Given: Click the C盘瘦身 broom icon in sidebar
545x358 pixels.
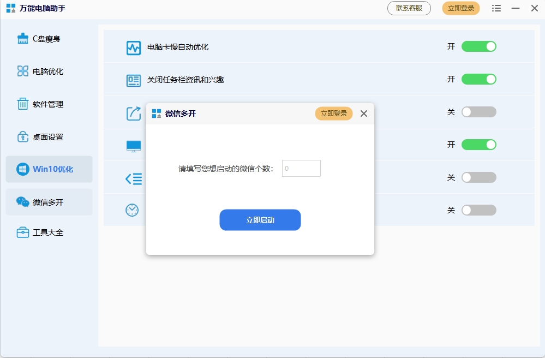Looking at the screenshot, I should [22, 39].
